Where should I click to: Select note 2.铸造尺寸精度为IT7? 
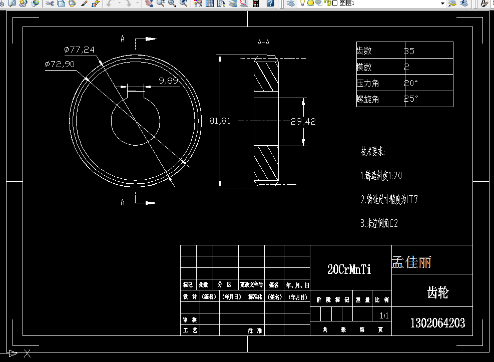click(x=389, y=199)
